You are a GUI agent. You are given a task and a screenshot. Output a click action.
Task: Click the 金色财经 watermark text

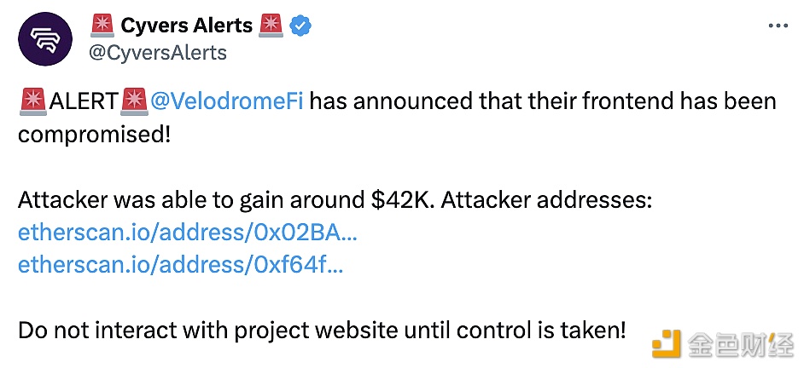pos(739,344)
